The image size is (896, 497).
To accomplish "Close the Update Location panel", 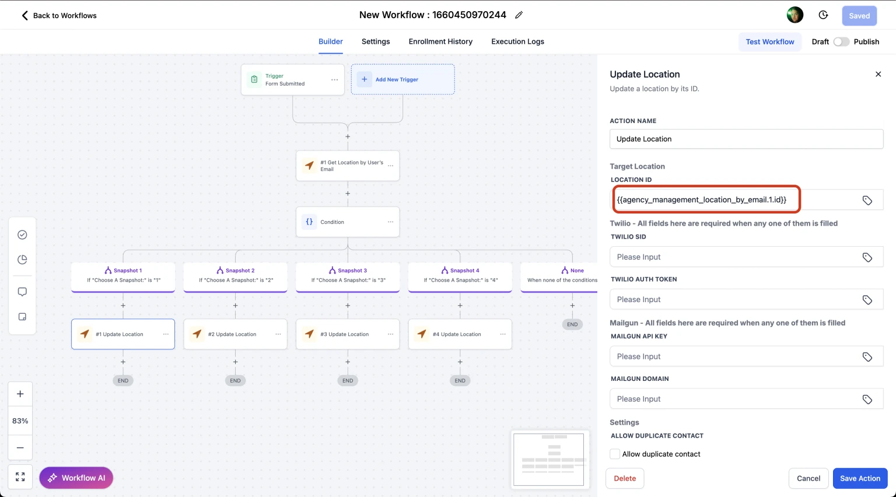I will (x=878, y=74).
